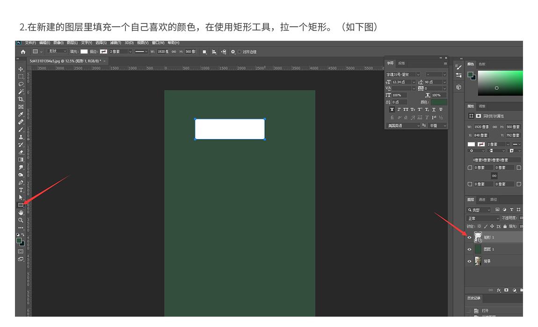Viewport: 538px width, 327px height.
Task: Select the Eyedropper tool
Action: (21, 114)
